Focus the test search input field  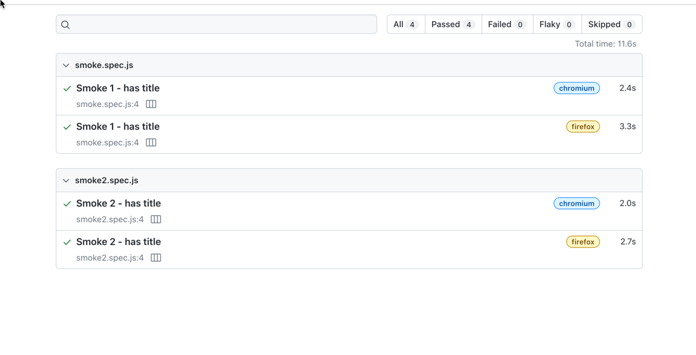pyautogui.click(x=223, y=25)
